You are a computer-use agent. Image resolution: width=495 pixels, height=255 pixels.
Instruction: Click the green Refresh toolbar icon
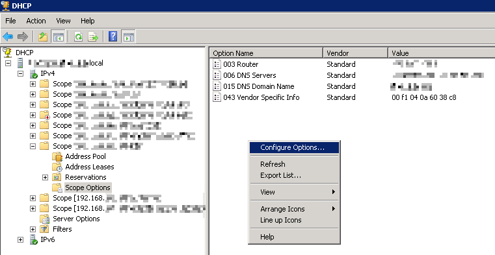pyautogui.click(x=78, y=37)
